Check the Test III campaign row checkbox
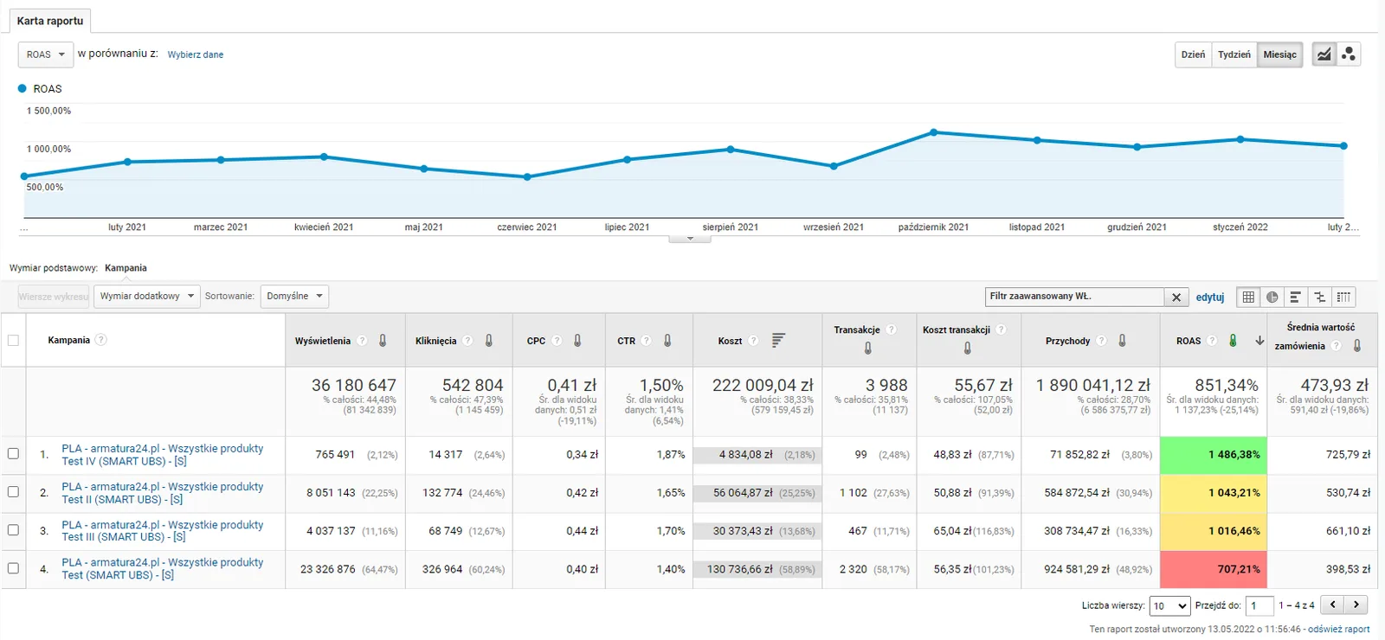The width and height of the screenshot is (1385, 640). pyautogui.click(x=13, y=529)
